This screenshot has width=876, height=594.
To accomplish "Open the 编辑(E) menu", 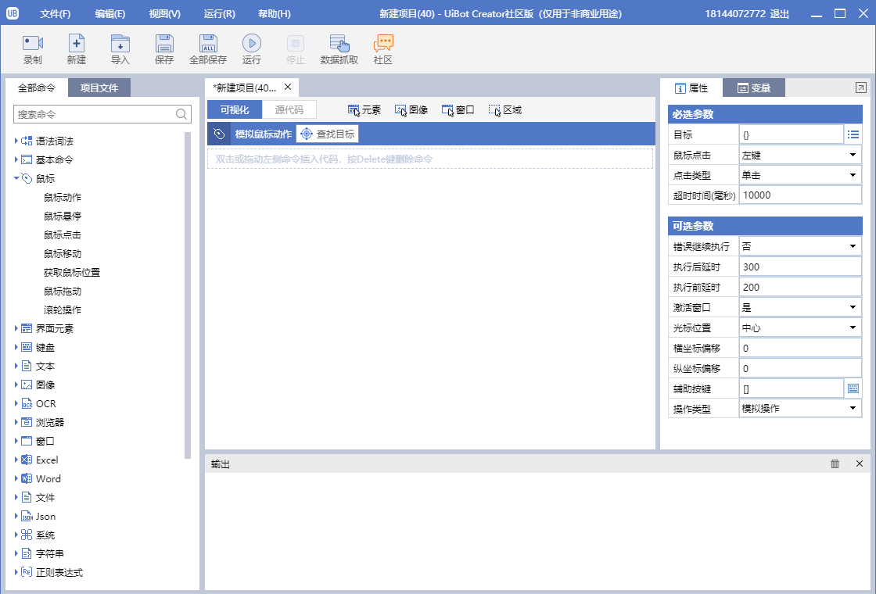I will (x=110, y=14).
